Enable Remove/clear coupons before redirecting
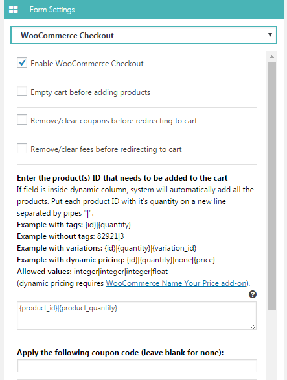 click(x=22, y=120)
